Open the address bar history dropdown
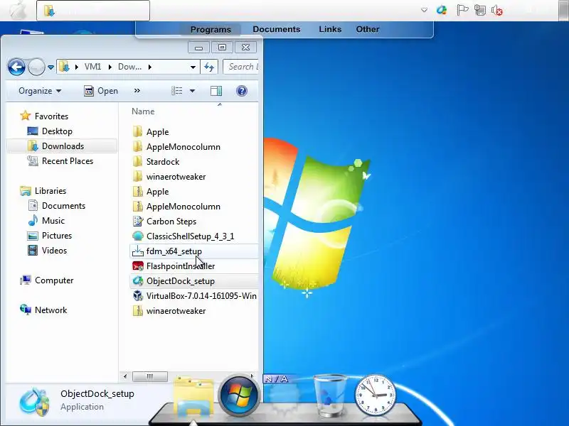Screen dimensions: 569x426 pyautogui.click(x=193, y=67)
